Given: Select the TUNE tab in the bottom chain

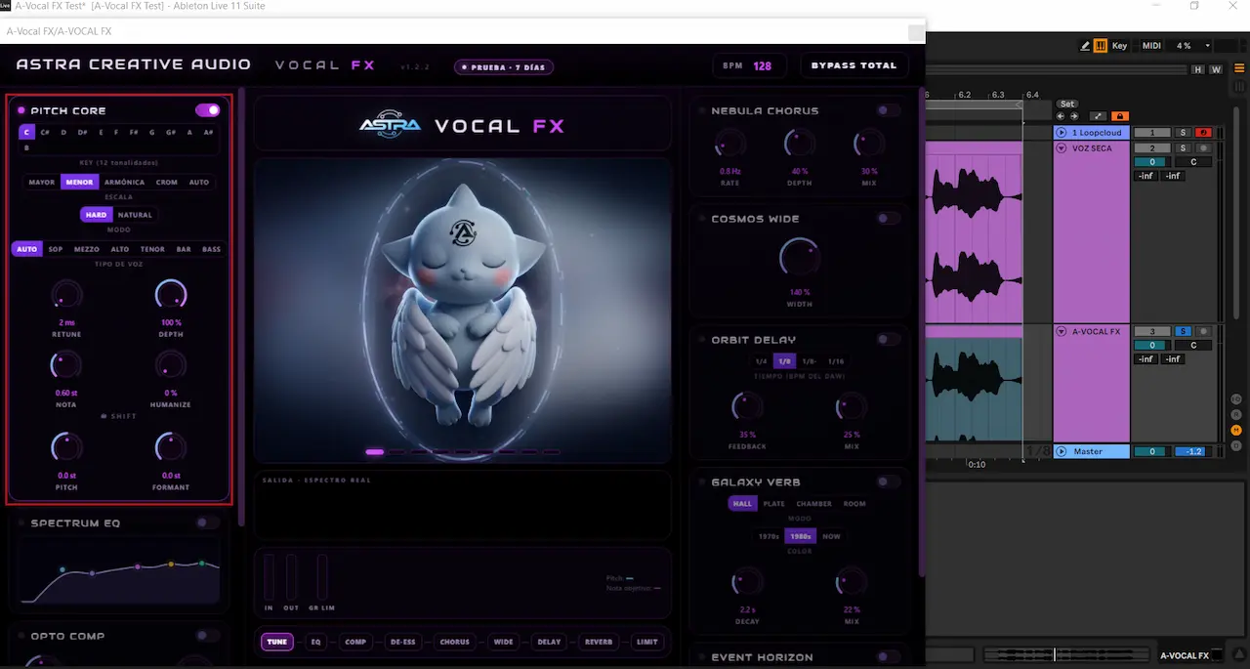Looking at the screenshot, I should (x=277, y=642).
